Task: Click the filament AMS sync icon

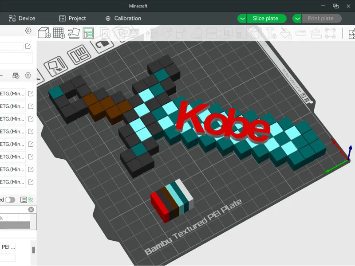Action: click(x=16, y=75)
